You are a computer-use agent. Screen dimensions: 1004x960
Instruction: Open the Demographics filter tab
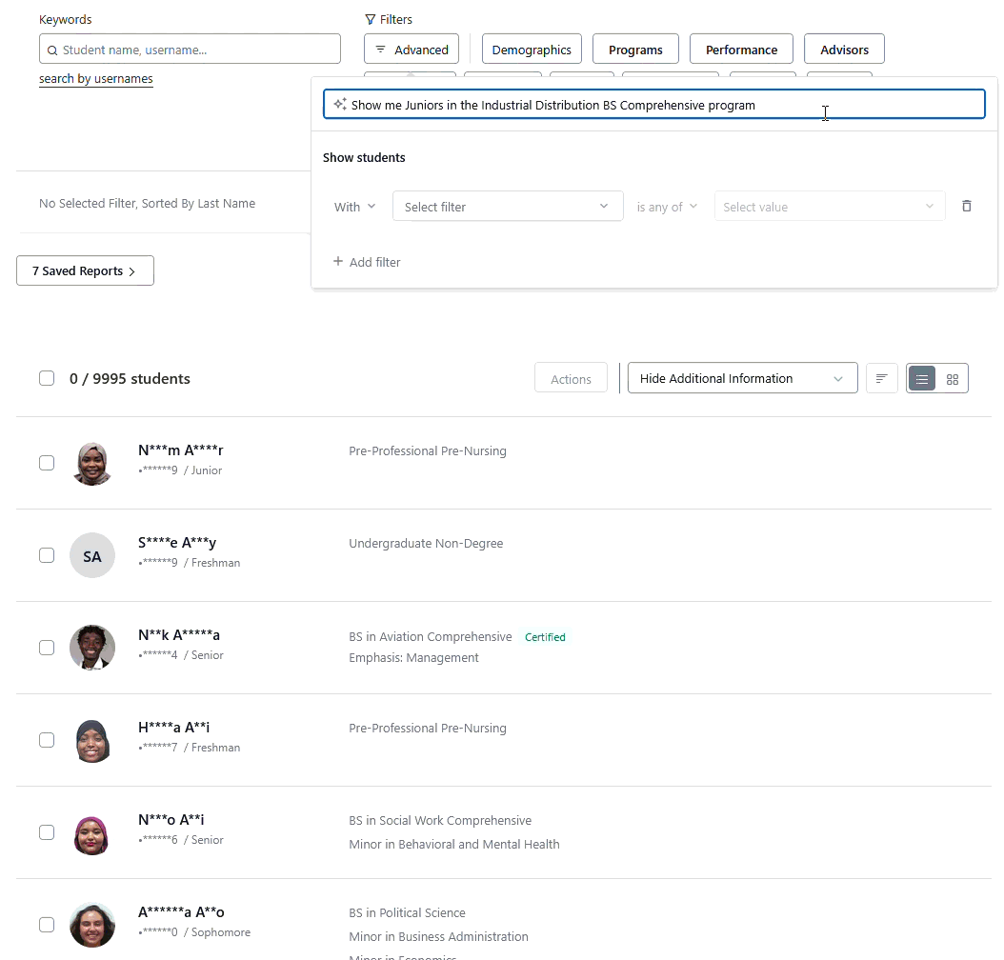(x=532, y=50)
